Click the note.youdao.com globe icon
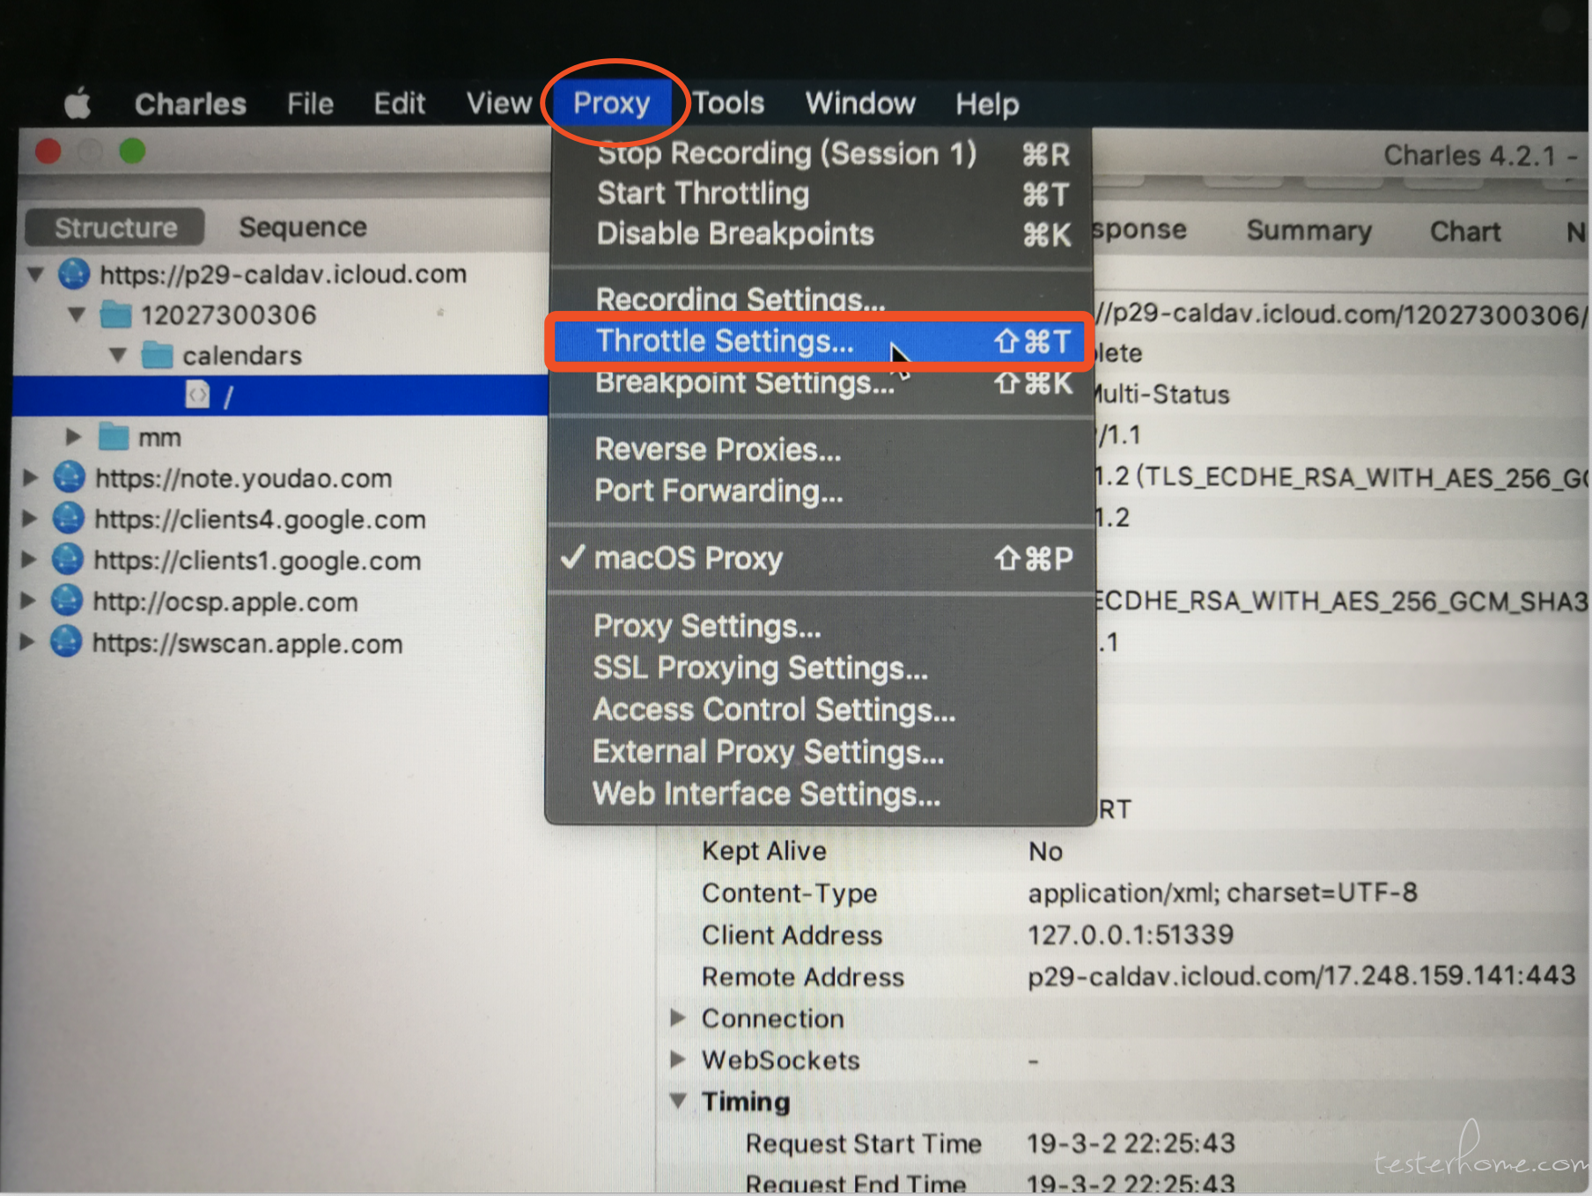The height and width of the screenshot is (1196, 1592). pos(69,477)
